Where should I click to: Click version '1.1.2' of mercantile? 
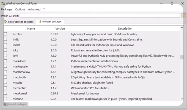53,88
